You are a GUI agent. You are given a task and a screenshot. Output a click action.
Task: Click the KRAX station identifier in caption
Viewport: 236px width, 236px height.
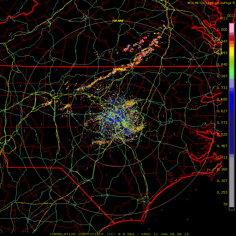[146, 234]
